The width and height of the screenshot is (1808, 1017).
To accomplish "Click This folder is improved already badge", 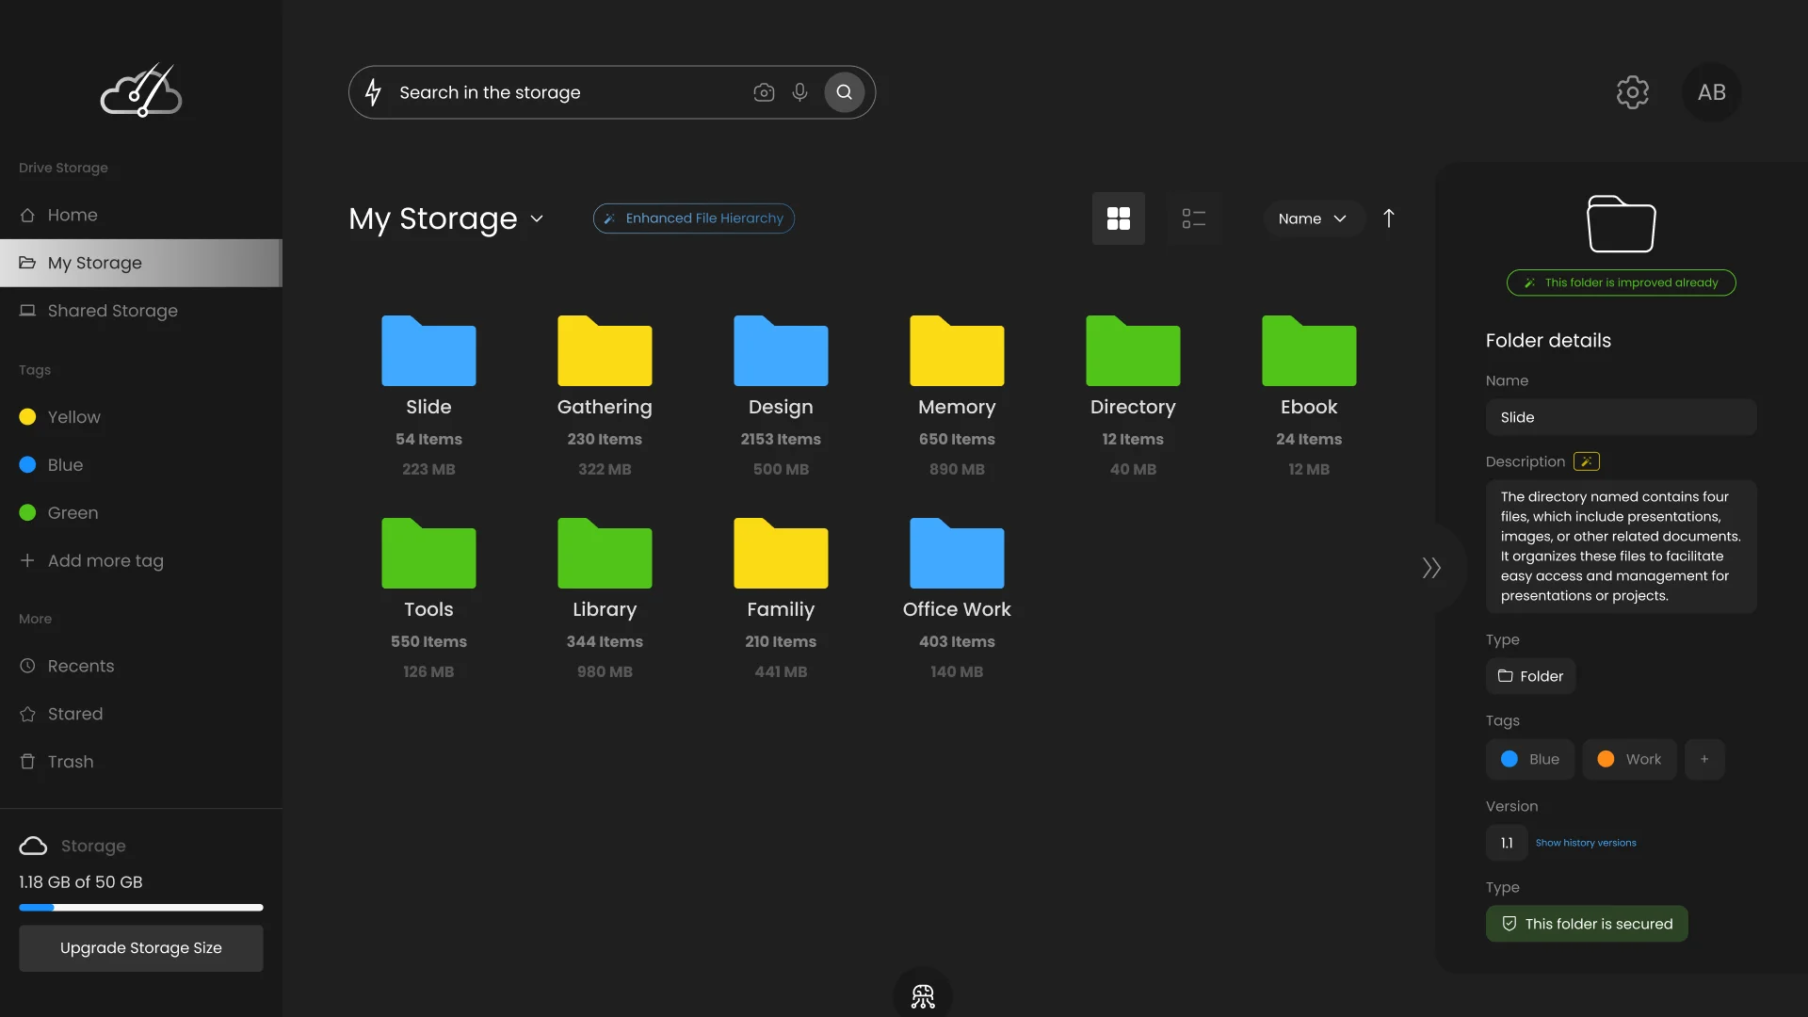I will (x=1622, y=282).
